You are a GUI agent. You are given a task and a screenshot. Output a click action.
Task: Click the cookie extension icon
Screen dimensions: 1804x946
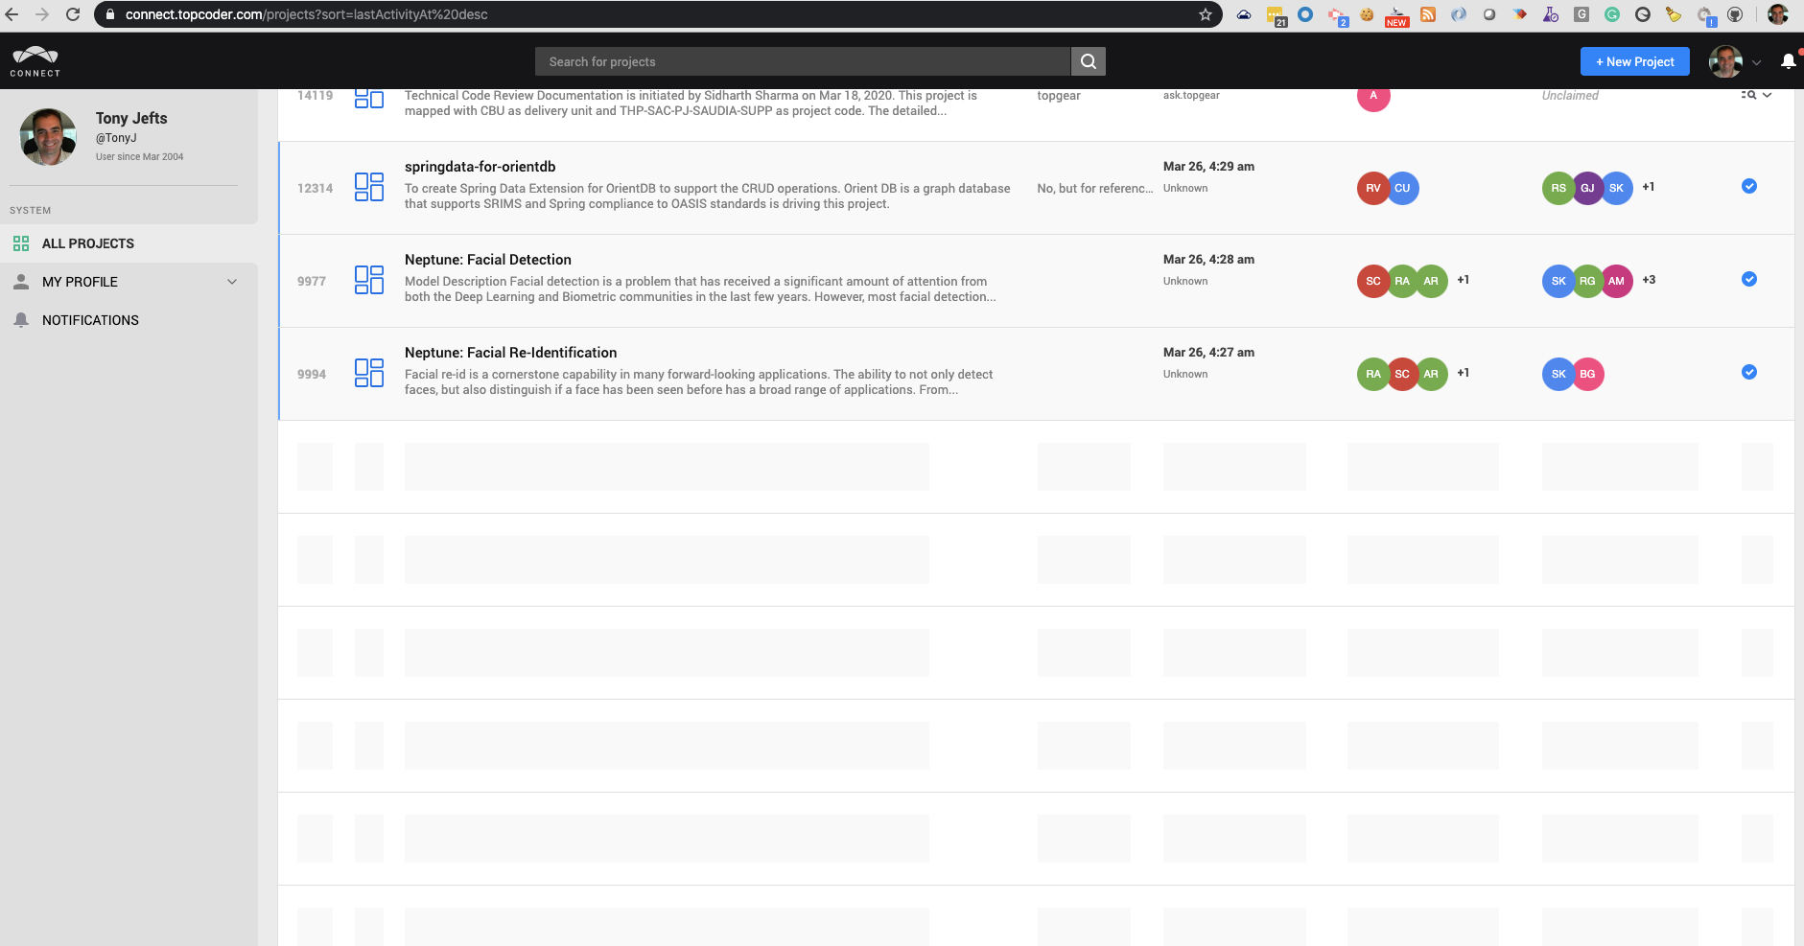tap(1367, 14)
